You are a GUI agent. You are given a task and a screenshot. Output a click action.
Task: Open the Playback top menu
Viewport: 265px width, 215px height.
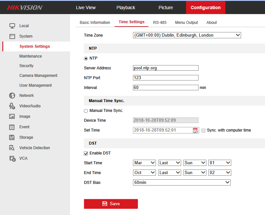pyautogui.click(x=126, y=8)
